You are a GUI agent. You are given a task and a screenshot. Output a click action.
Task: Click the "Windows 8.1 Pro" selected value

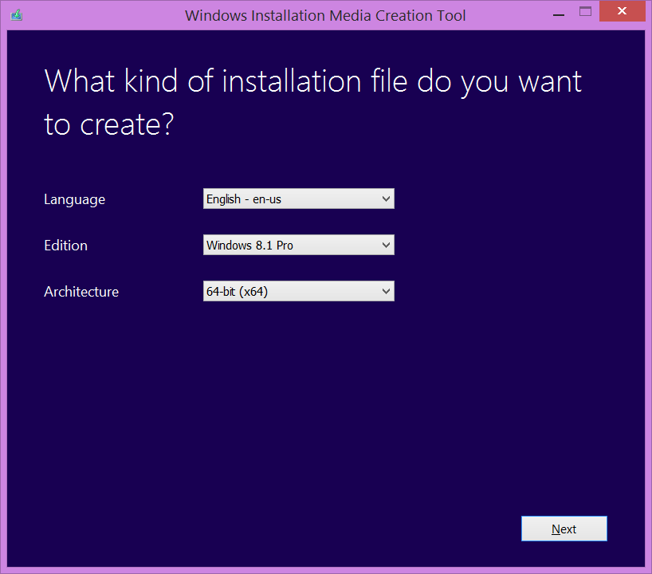click(x=249, y=246)
